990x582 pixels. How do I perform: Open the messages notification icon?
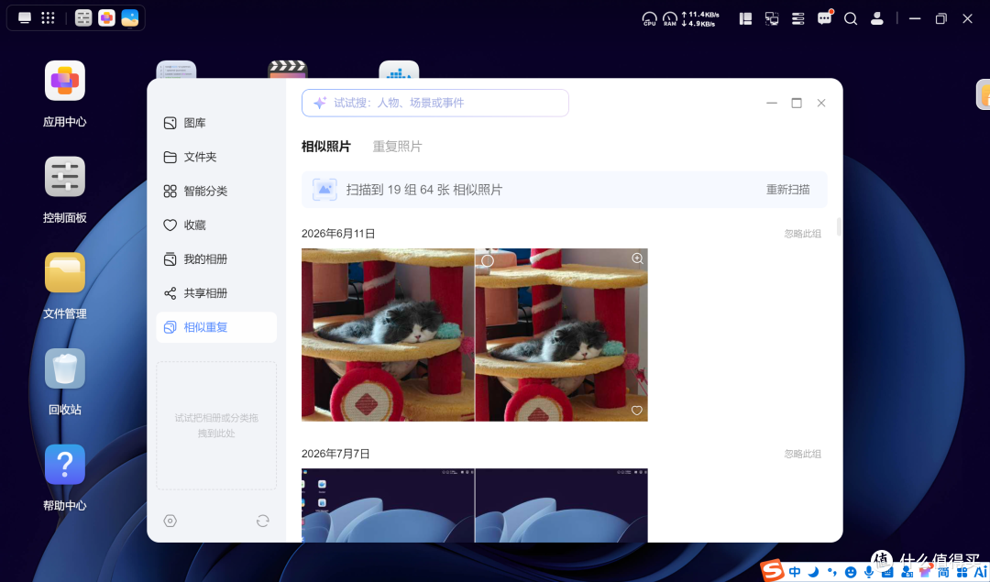825,17
